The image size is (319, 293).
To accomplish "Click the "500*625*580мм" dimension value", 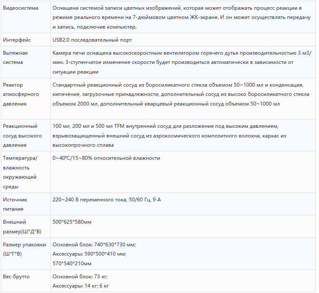I will point(72,222).
